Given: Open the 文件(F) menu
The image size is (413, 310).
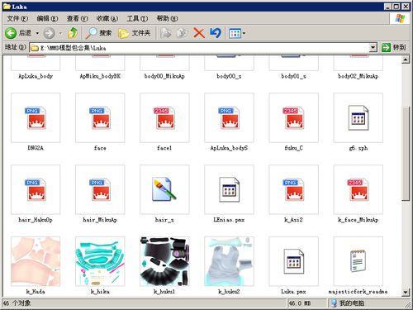Looking at the screenshot, I should 17,18.
